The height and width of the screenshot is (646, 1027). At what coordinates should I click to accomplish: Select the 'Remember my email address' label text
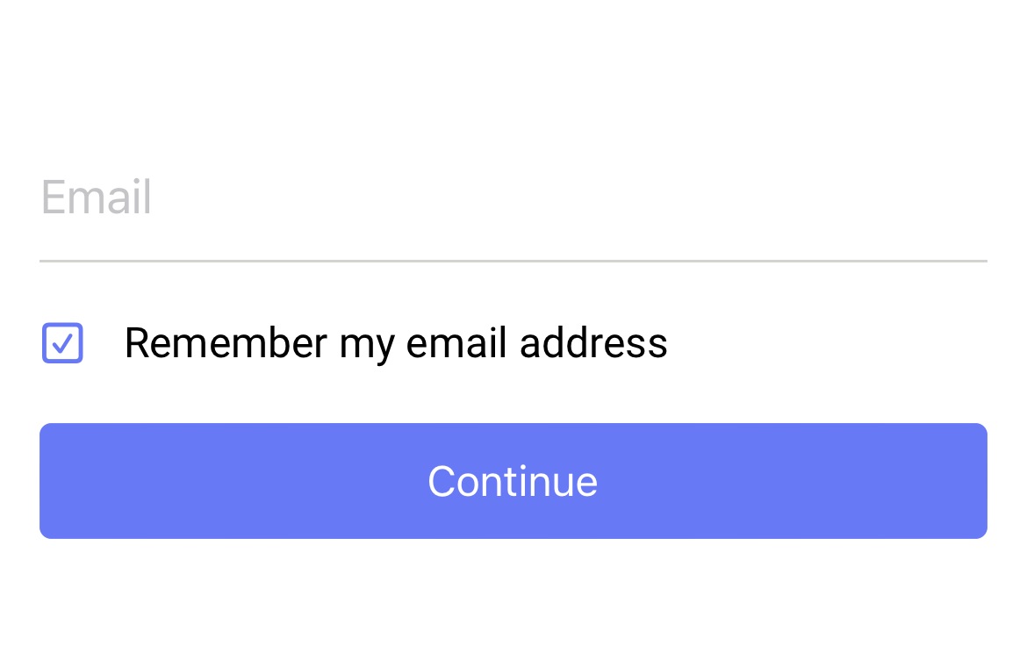[x=396, y=343]
